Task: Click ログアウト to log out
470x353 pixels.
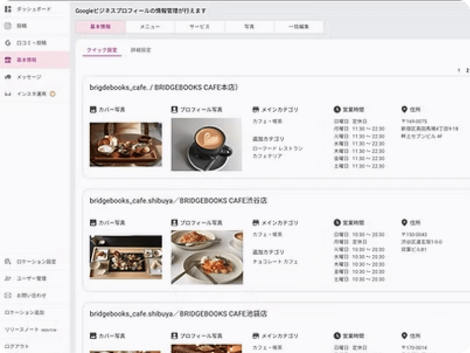Action: [x=16, y=346]
